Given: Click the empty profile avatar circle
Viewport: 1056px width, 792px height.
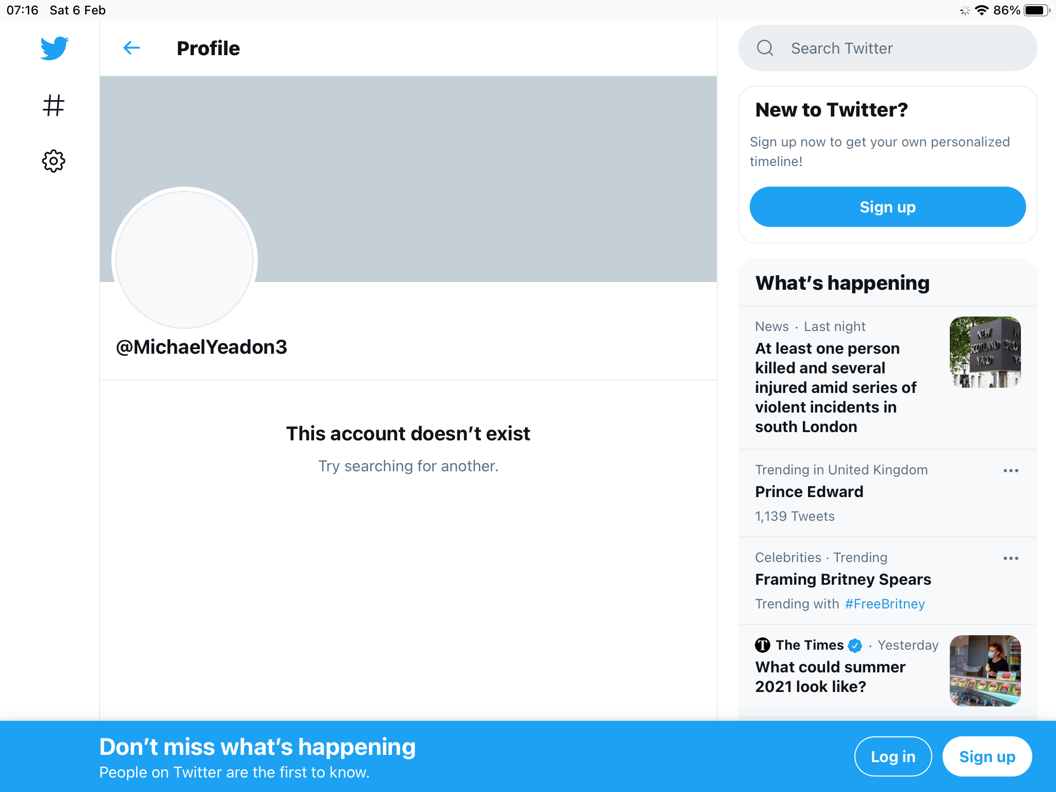Looking at the screenshot, I should point(185,259).
